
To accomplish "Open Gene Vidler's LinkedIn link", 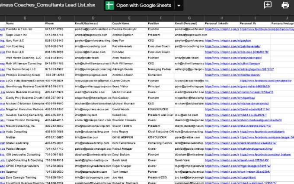I will pos(237,86).
